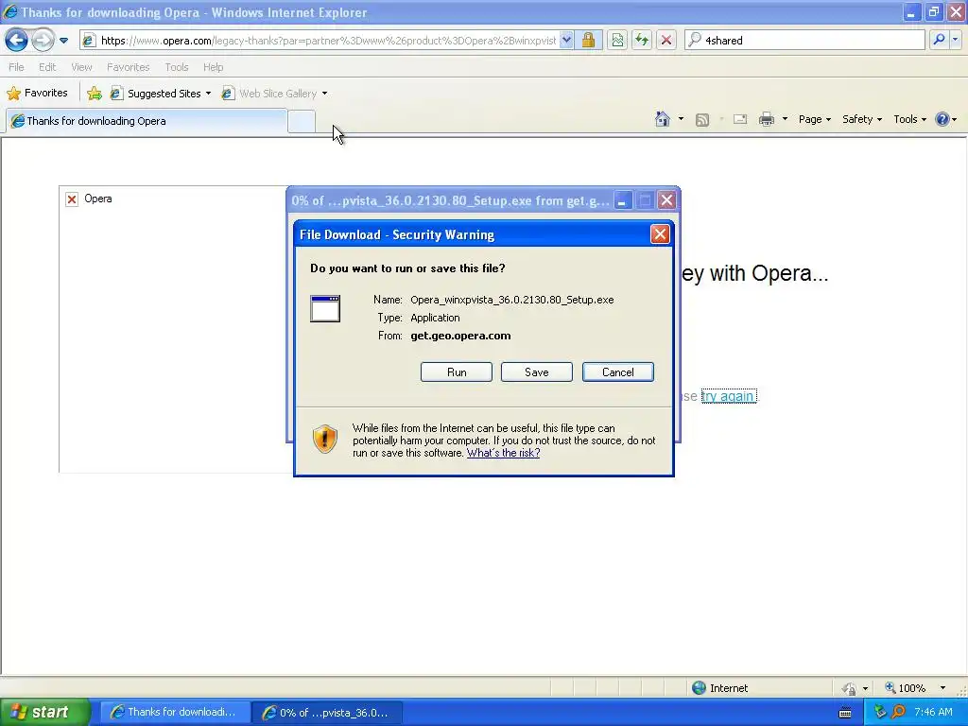
Task: Go forward using the Forward arrow button
Action: coord(43,41)
